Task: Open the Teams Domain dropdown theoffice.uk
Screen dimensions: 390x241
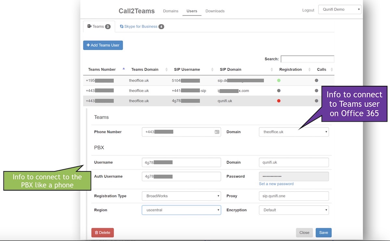Action: point(294,132)
